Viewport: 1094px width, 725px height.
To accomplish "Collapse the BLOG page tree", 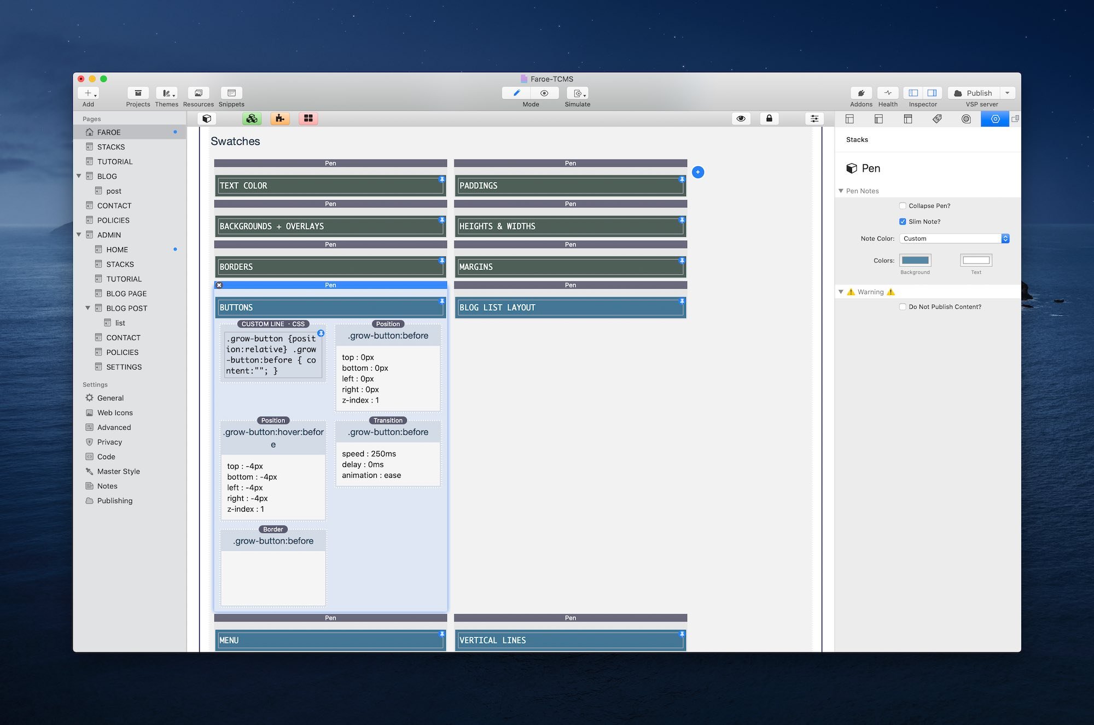I will point(79,176).
